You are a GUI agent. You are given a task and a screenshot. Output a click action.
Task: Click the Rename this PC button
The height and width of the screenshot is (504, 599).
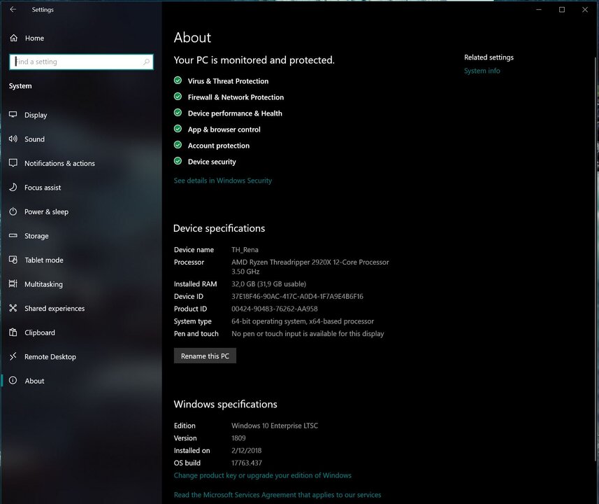tap(205, 356)
